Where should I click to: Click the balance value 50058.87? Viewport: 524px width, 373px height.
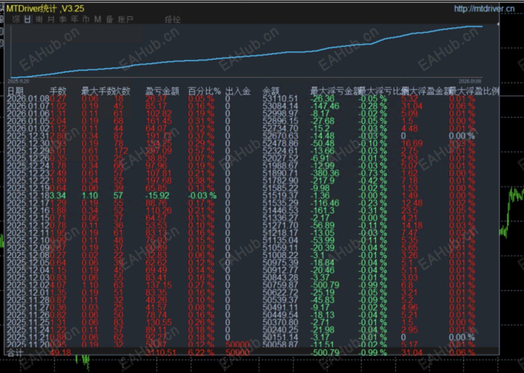pyautogui.click(x=280, y=345)
